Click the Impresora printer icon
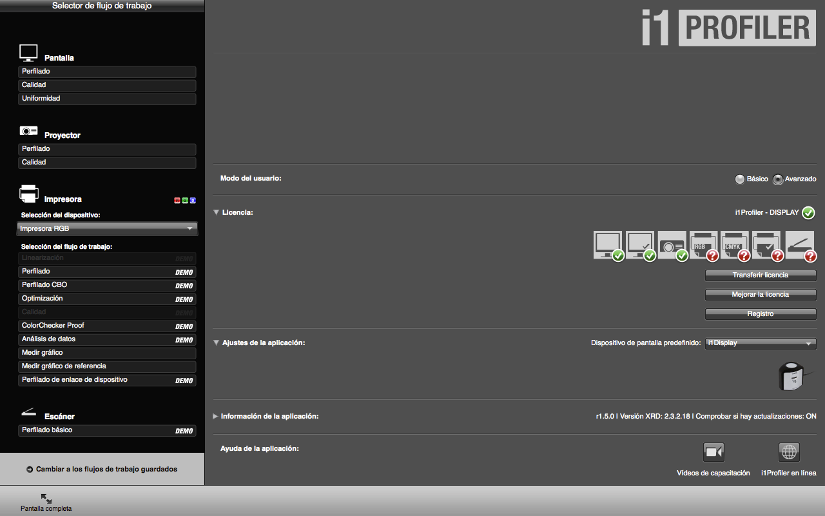 click(29, 193)
